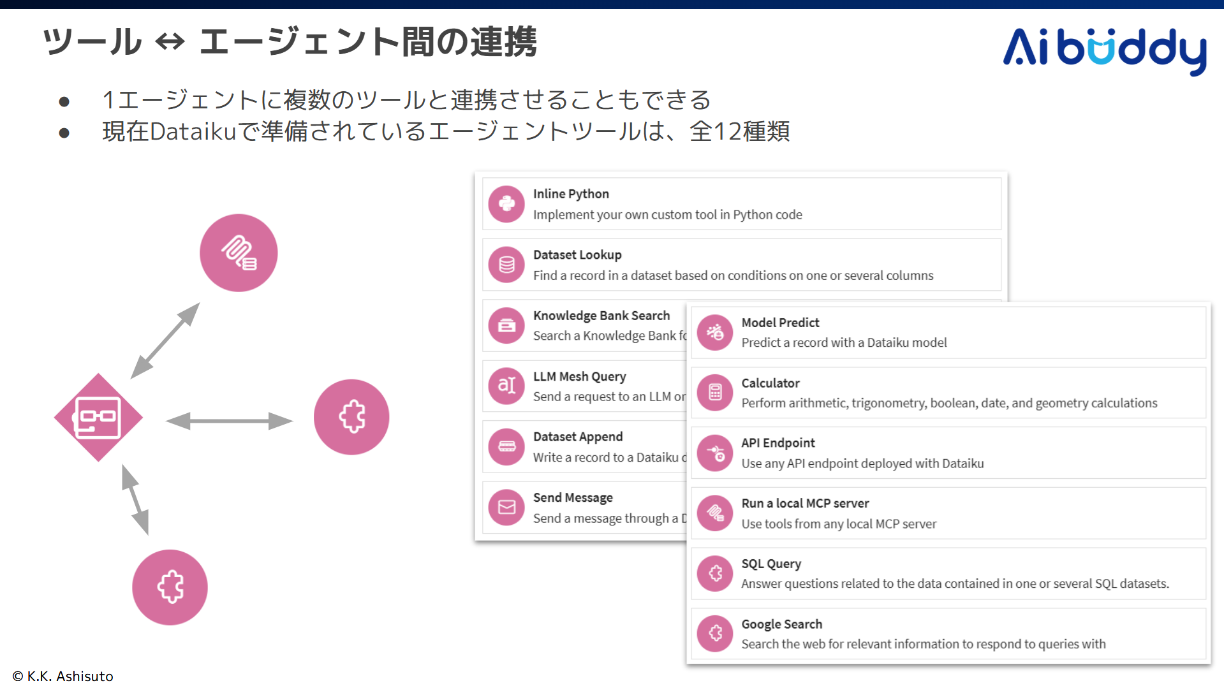Click the top MCP tool circle in diagram

(239, 253)
